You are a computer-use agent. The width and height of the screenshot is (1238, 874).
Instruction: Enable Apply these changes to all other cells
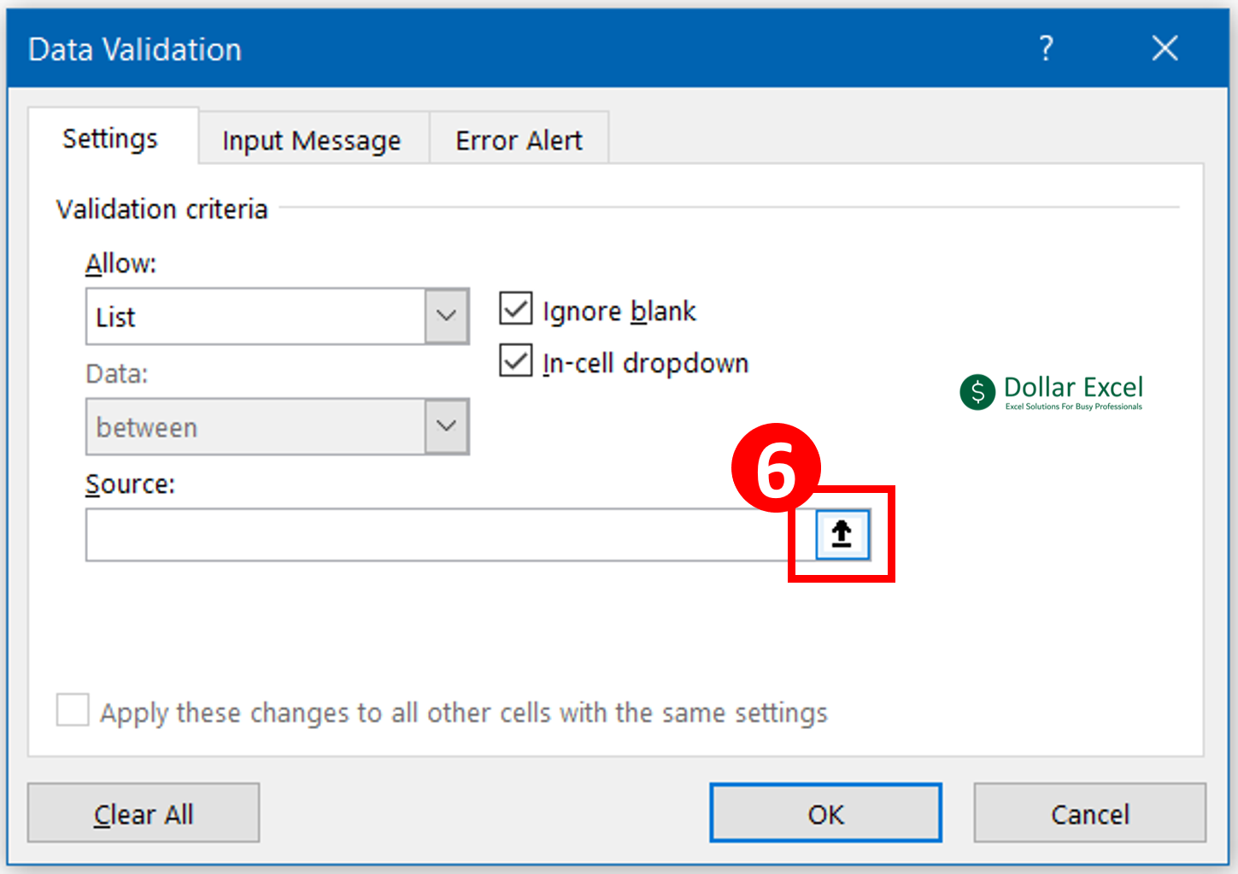pyautogui.click(x=73, y=711)
